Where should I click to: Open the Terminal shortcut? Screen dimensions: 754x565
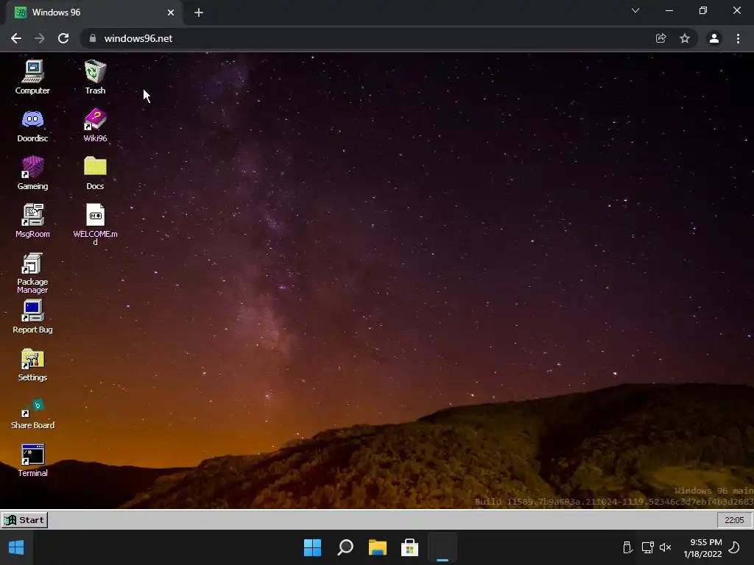(x=32, y=461)
